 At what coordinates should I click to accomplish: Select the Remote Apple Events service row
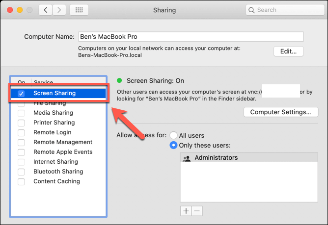[x=58, y=152]
